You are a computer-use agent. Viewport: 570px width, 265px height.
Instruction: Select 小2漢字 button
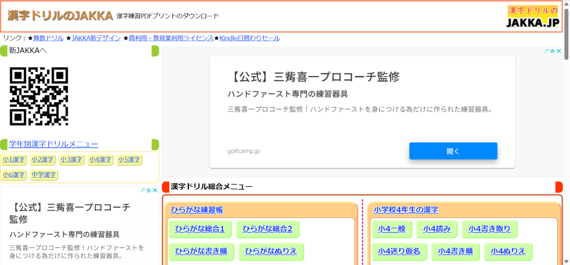click(43, 159)
